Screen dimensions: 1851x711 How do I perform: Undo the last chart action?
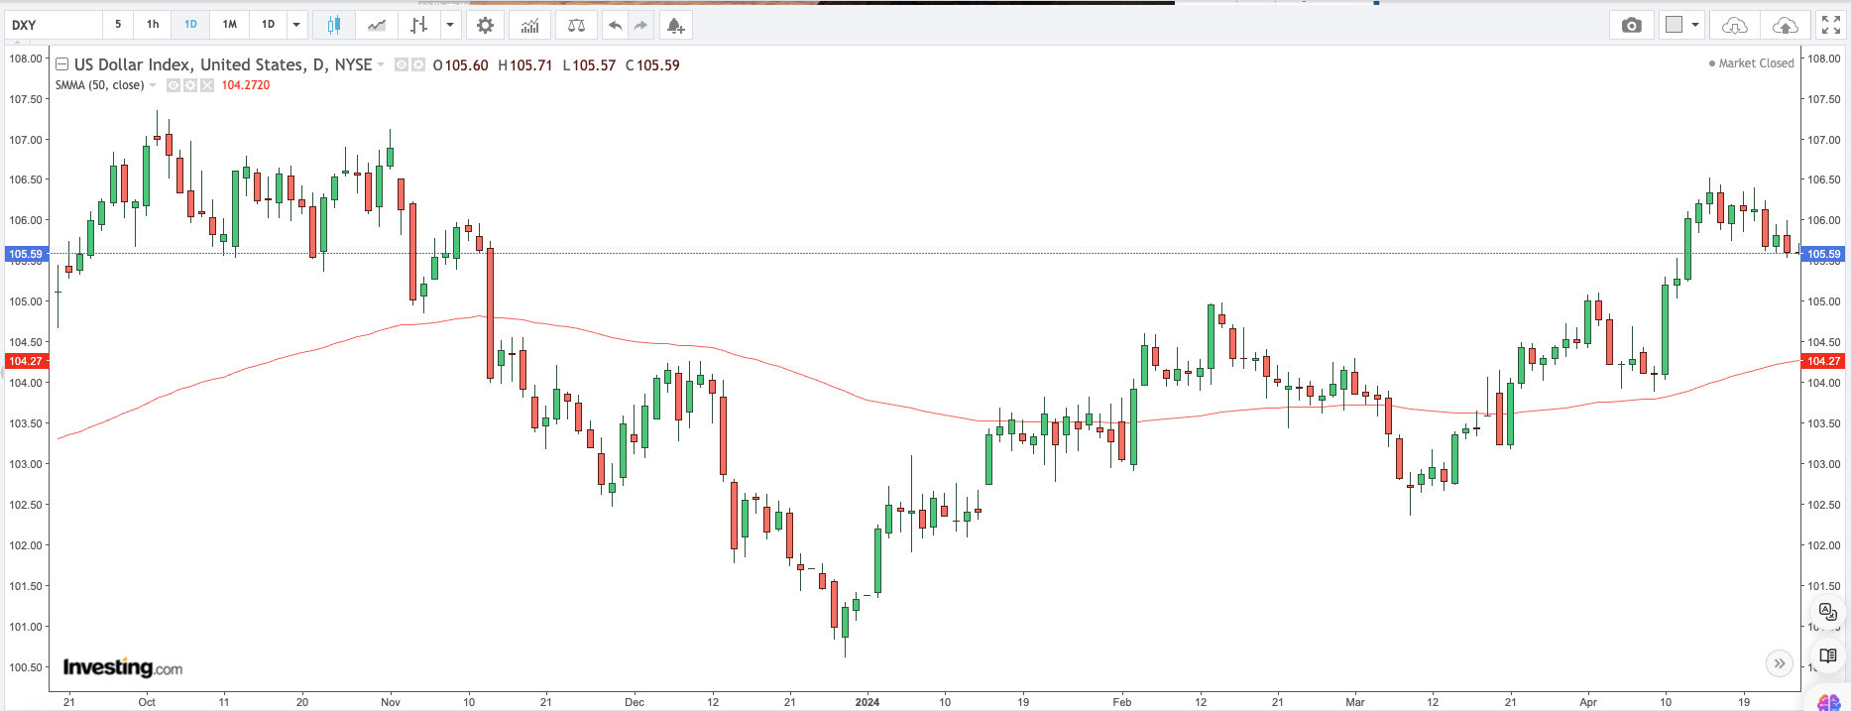pyautogui.click(x=615, y=25)
